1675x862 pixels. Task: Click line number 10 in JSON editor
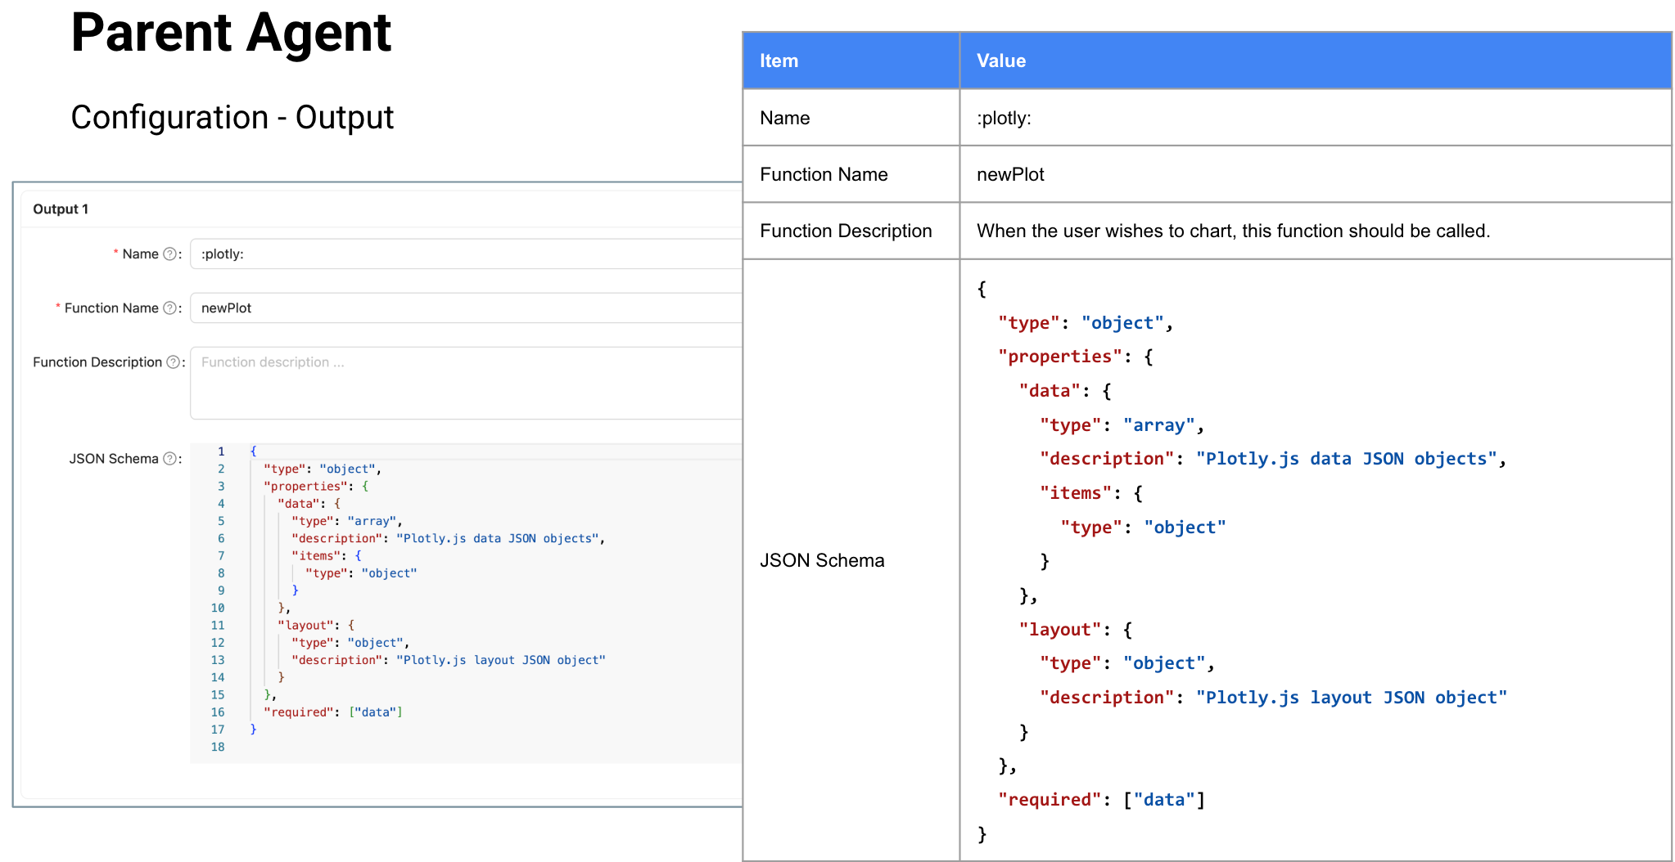(218, 608)
